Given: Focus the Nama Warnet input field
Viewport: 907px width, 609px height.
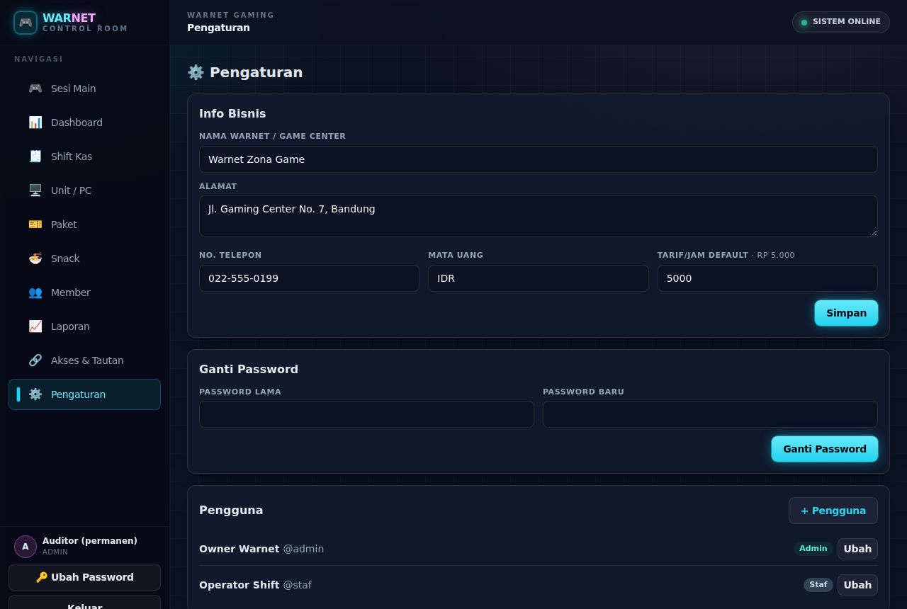Looking at the screenshot, I should 539,159.
